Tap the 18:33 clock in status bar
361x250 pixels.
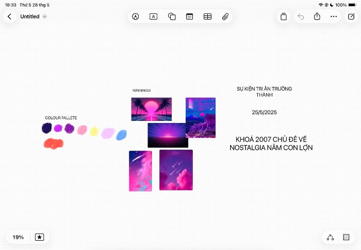point(11,5)
